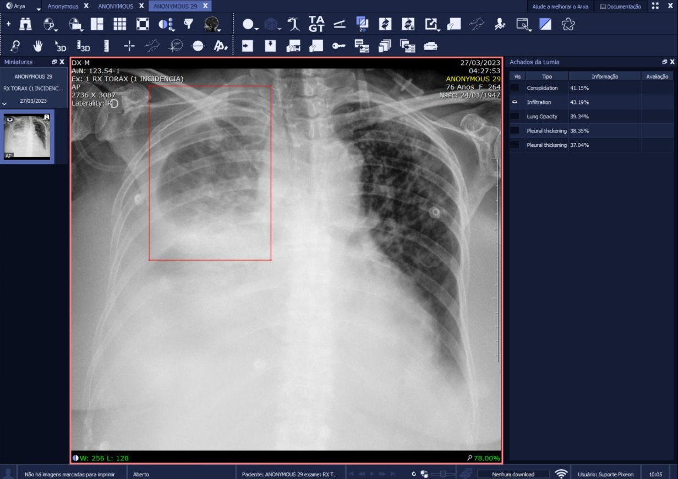This screenshot has width=678, height=479.
Task: Select the circle diameter measurement icon
Action: click(175, 46)
